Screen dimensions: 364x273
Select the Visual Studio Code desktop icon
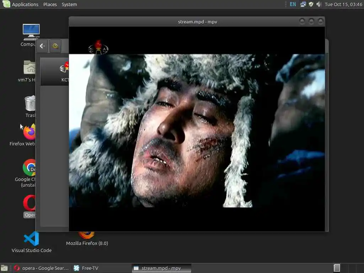pos(32,242)
